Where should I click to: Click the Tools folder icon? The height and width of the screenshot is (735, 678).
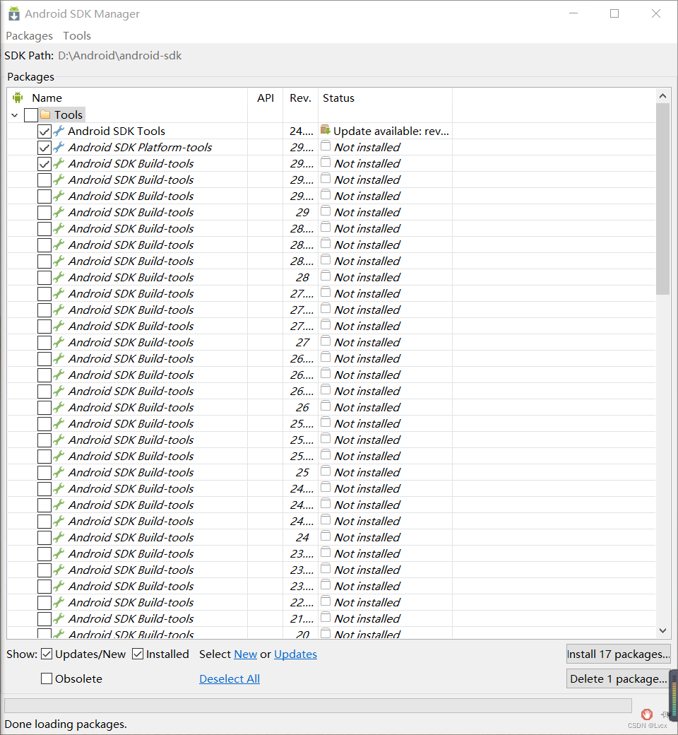tap(46, 114)
